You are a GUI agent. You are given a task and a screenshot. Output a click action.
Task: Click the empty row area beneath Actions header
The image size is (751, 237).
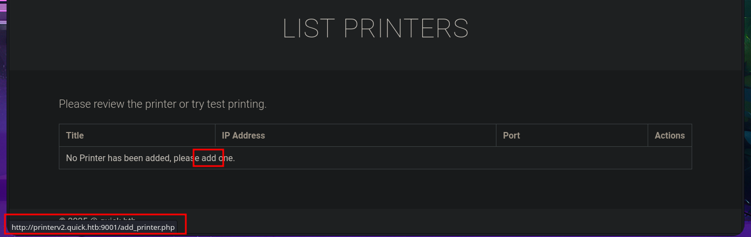coord(670,158)
